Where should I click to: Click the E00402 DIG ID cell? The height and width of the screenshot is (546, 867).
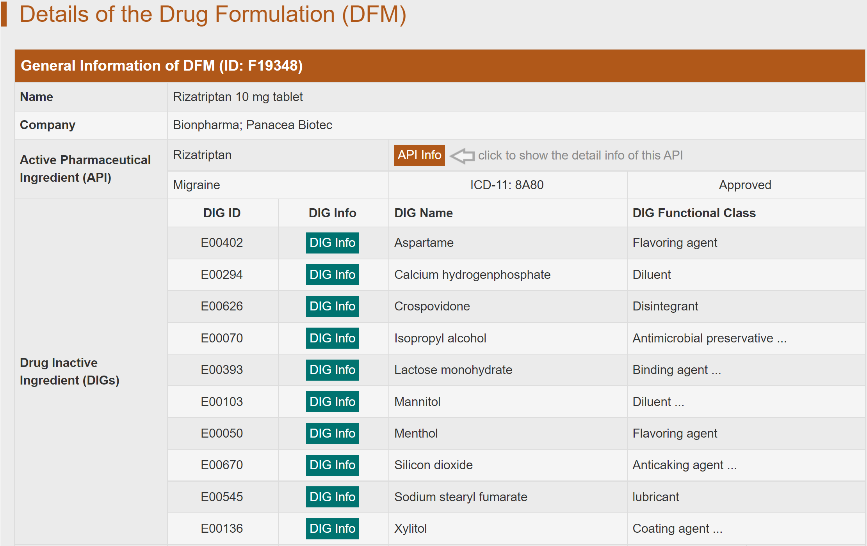click(222, 243)
